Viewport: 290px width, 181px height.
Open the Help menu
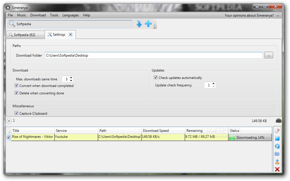point(86,15)
